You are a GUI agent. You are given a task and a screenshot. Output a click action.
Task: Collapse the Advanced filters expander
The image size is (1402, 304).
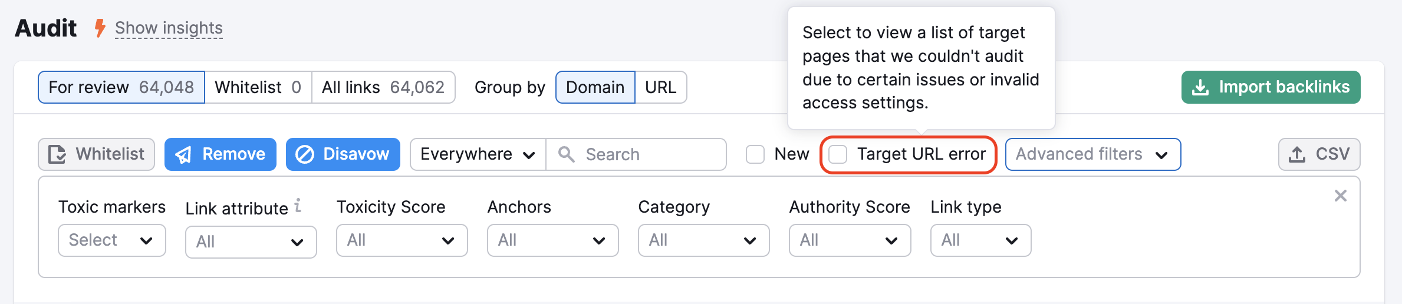(1092, 154)
